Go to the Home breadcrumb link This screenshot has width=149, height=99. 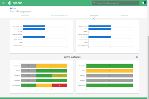pos(14,8)
